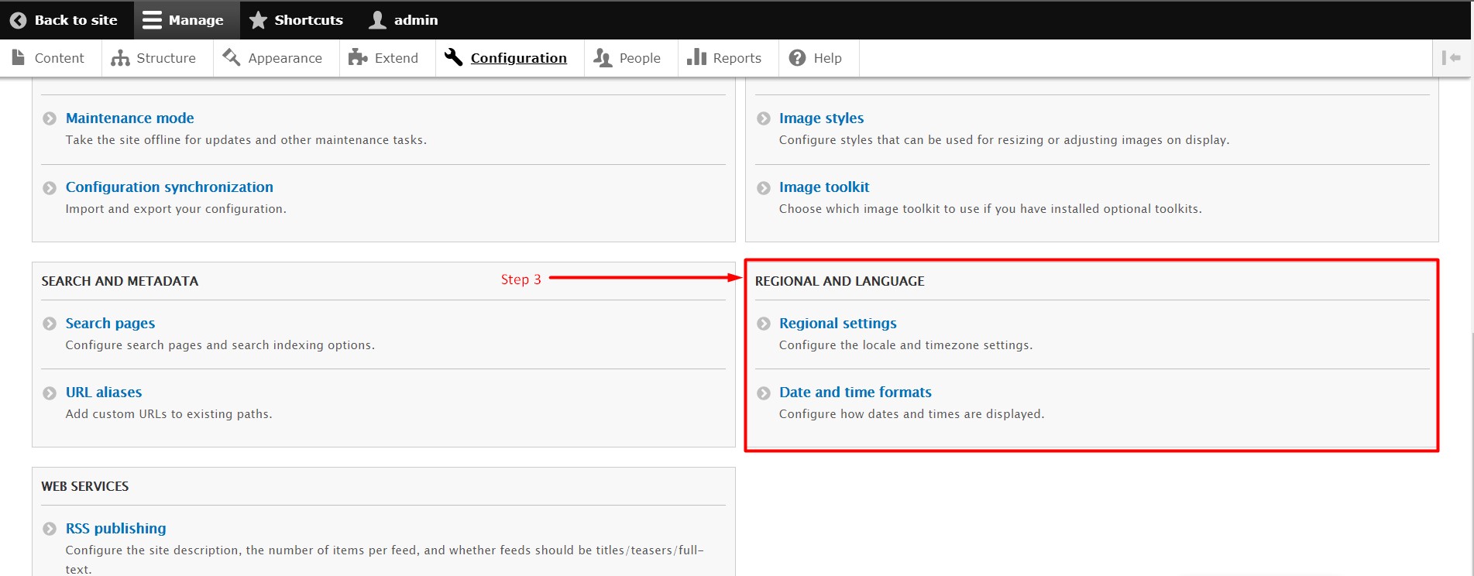Click the arrow bullet beside Image toolkit
The height and width of the screenshot is (576, 1474).
tap(764, 187)
